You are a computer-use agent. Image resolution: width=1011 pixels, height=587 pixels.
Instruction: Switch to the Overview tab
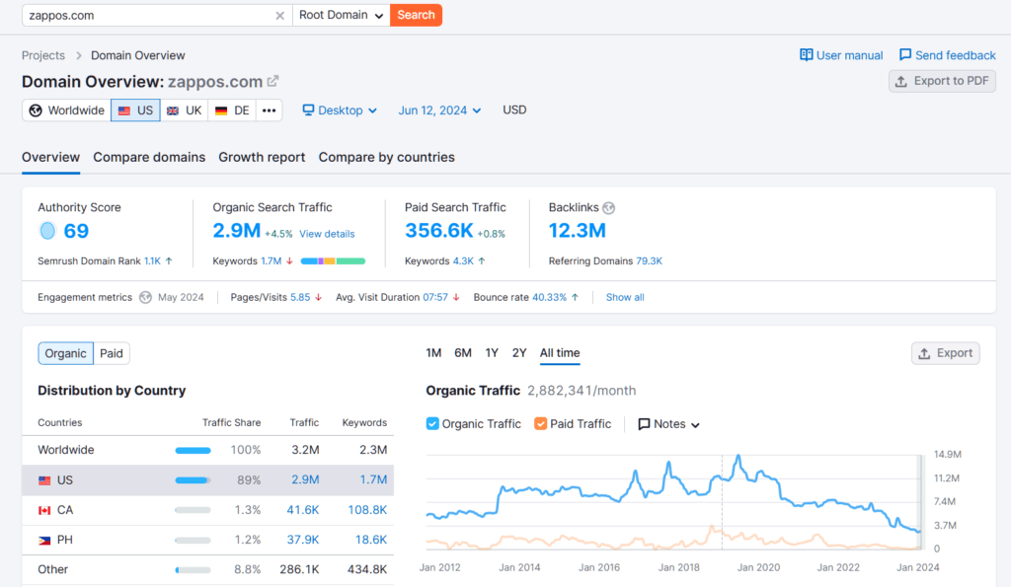(51, 157)
